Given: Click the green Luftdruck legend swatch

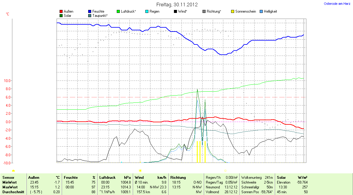Looking at the screenshot, I should 118,12.
